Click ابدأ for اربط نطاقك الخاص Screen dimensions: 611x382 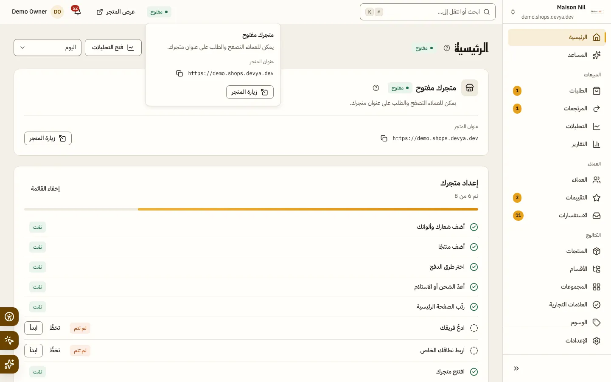click(x=34, y=351)
